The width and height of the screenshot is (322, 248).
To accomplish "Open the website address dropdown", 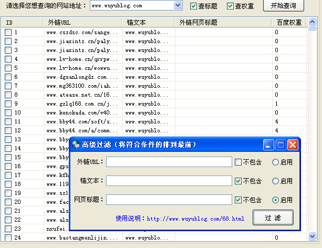I will pos(178,6).
